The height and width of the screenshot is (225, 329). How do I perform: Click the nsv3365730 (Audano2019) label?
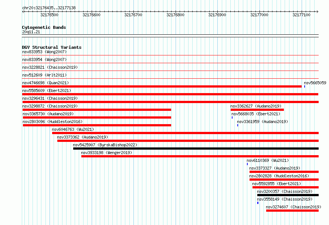(48, 114)
